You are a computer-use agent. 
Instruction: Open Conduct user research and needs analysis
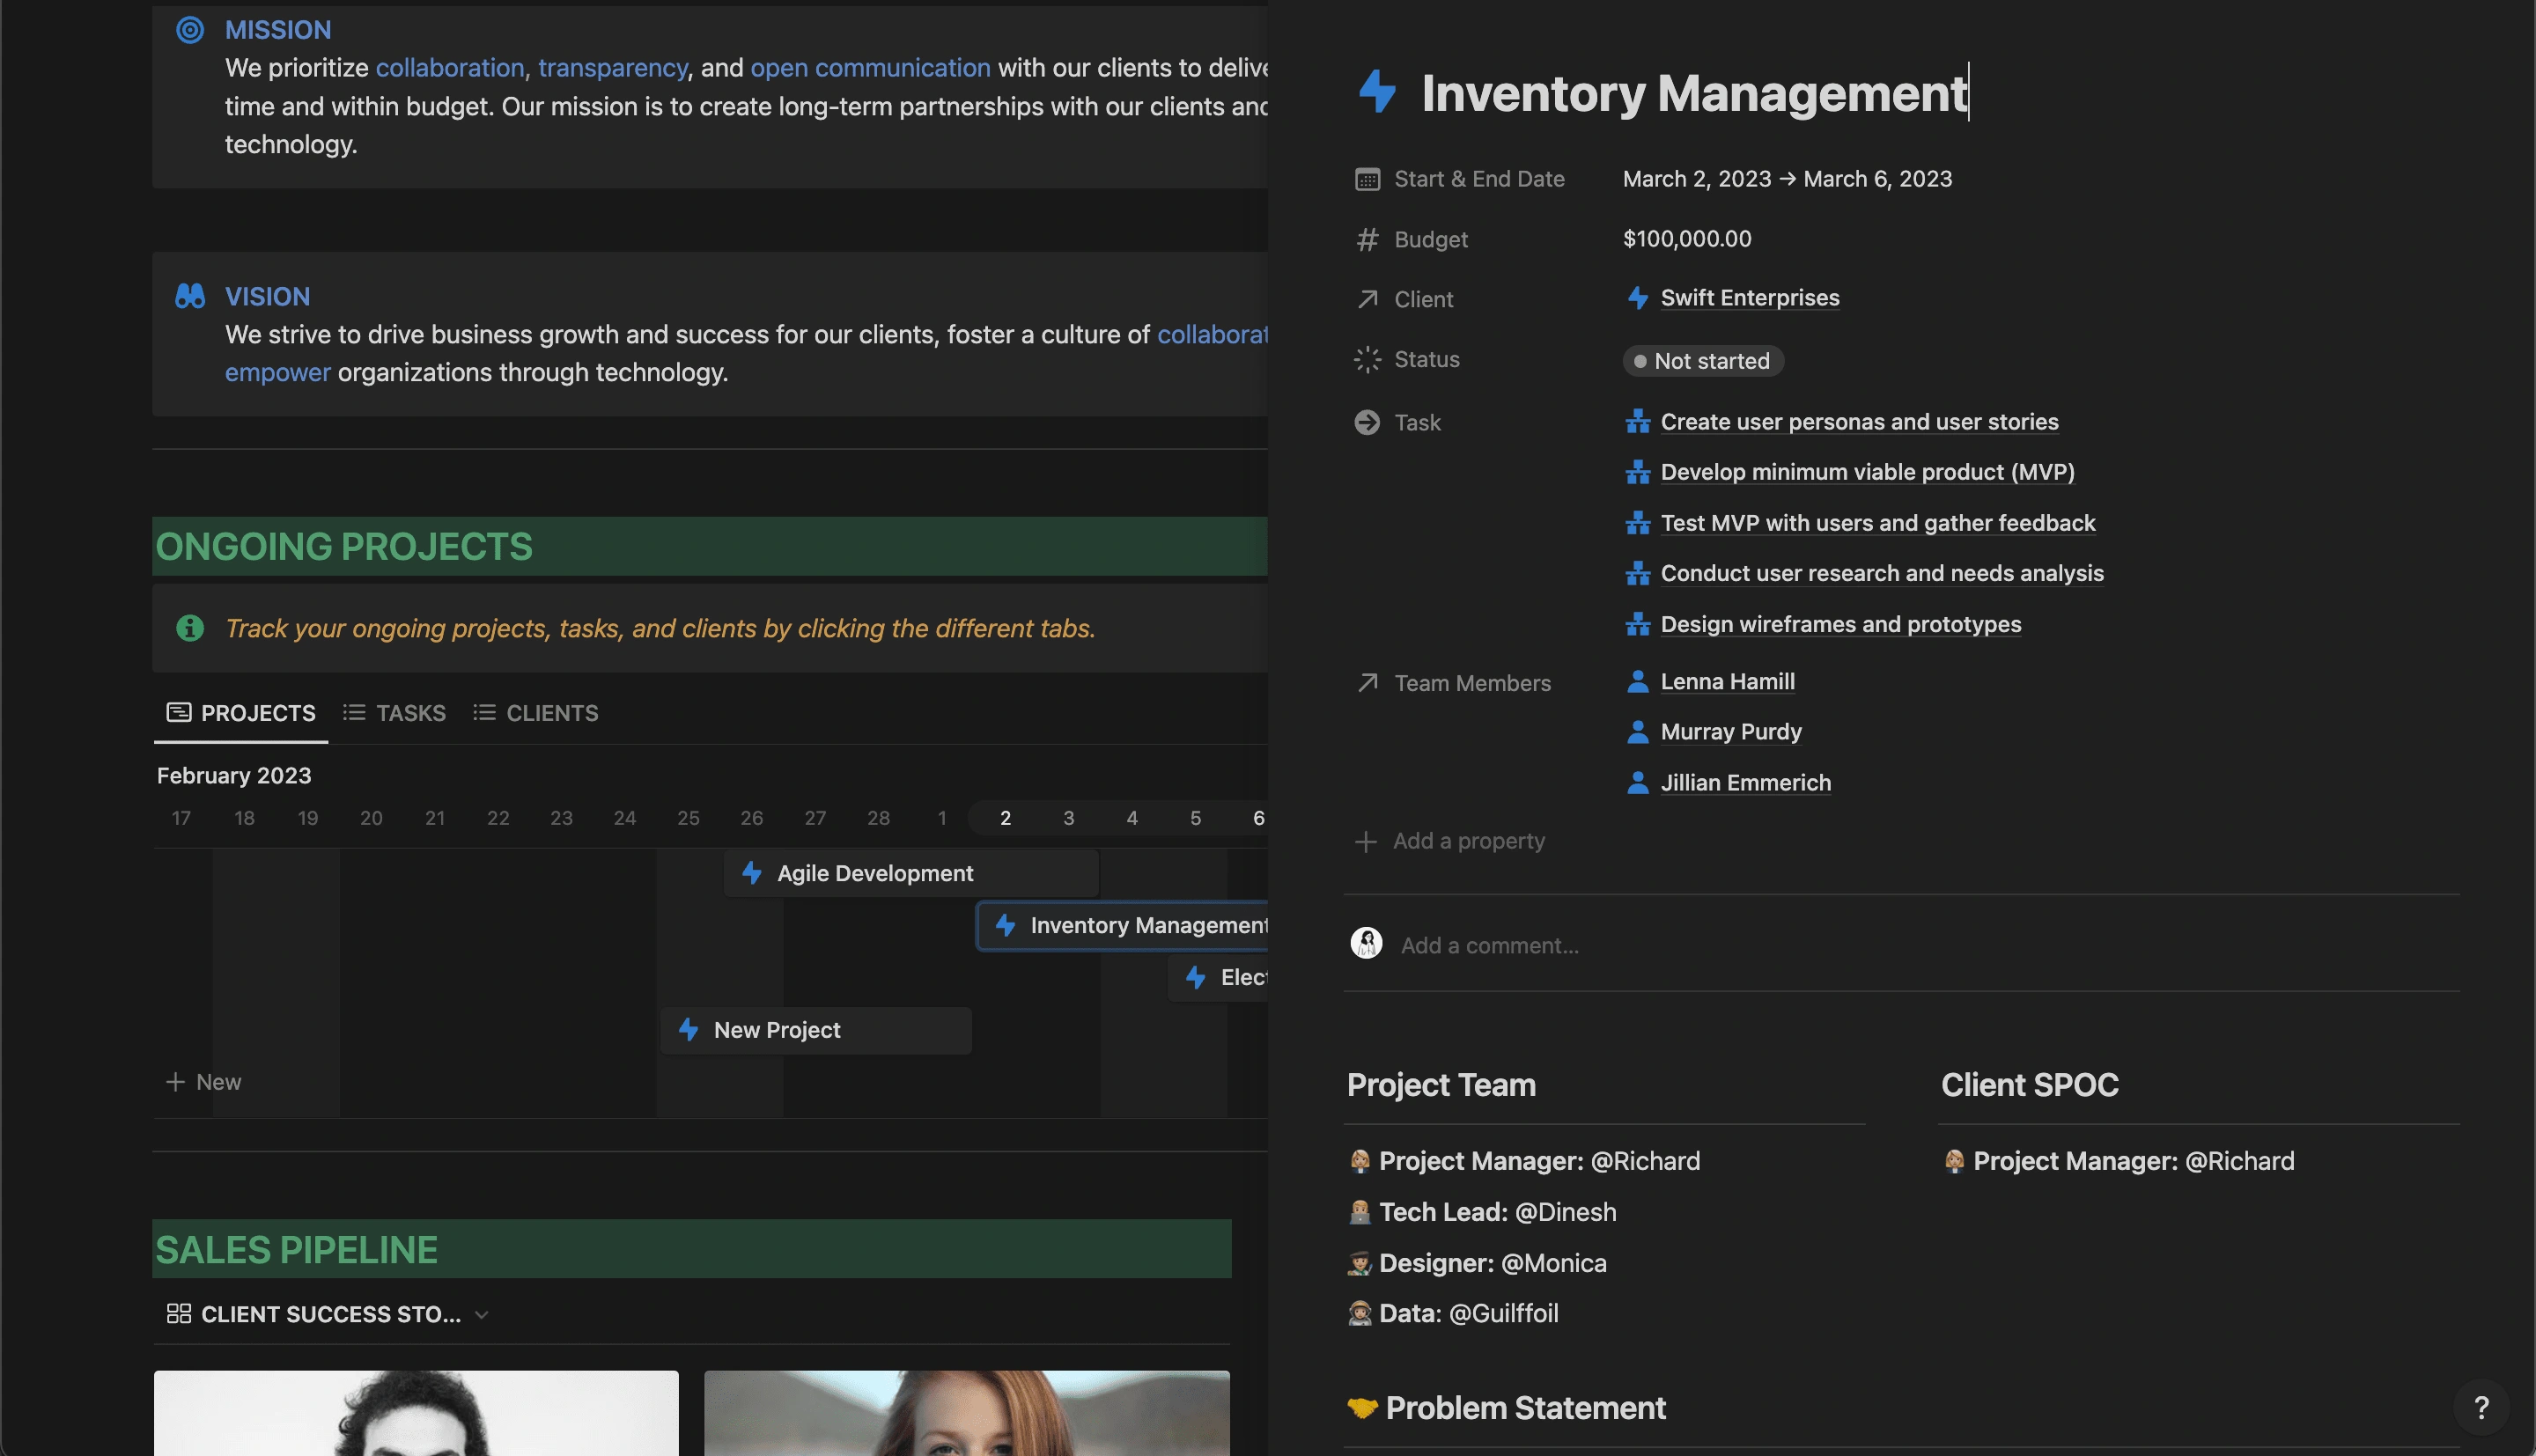coord(1882,573)
